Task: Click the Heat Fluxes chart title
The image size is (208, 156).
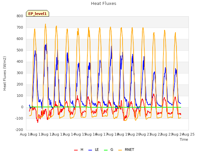Action: tap(104, 4)
